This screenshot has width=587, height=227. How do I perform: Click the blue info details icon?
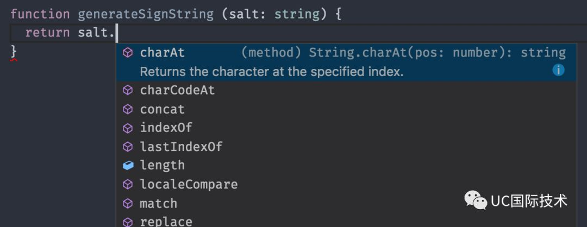(x=558, y=70)
